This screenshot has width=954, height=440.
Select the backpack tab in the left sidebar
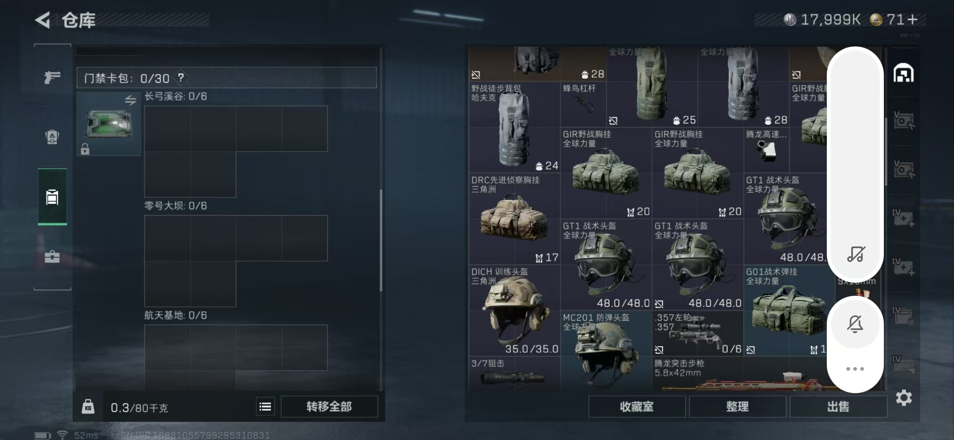52,137
